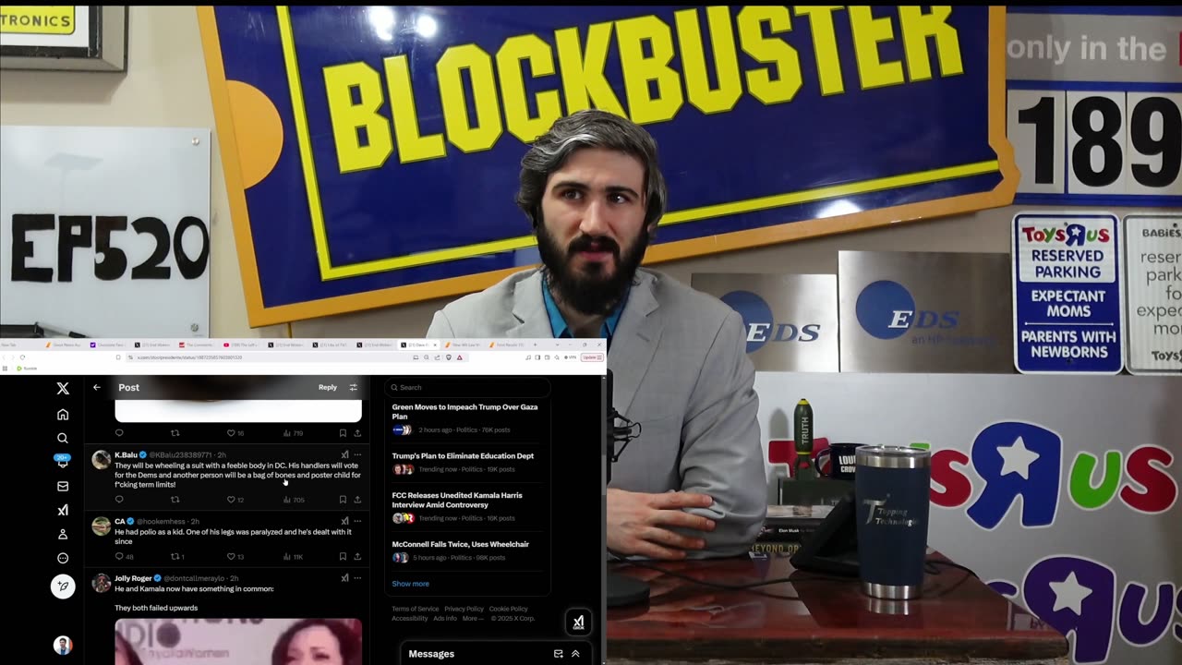Click the browser address bar URL
This screenshot has width=1182, height=665.
189,357
